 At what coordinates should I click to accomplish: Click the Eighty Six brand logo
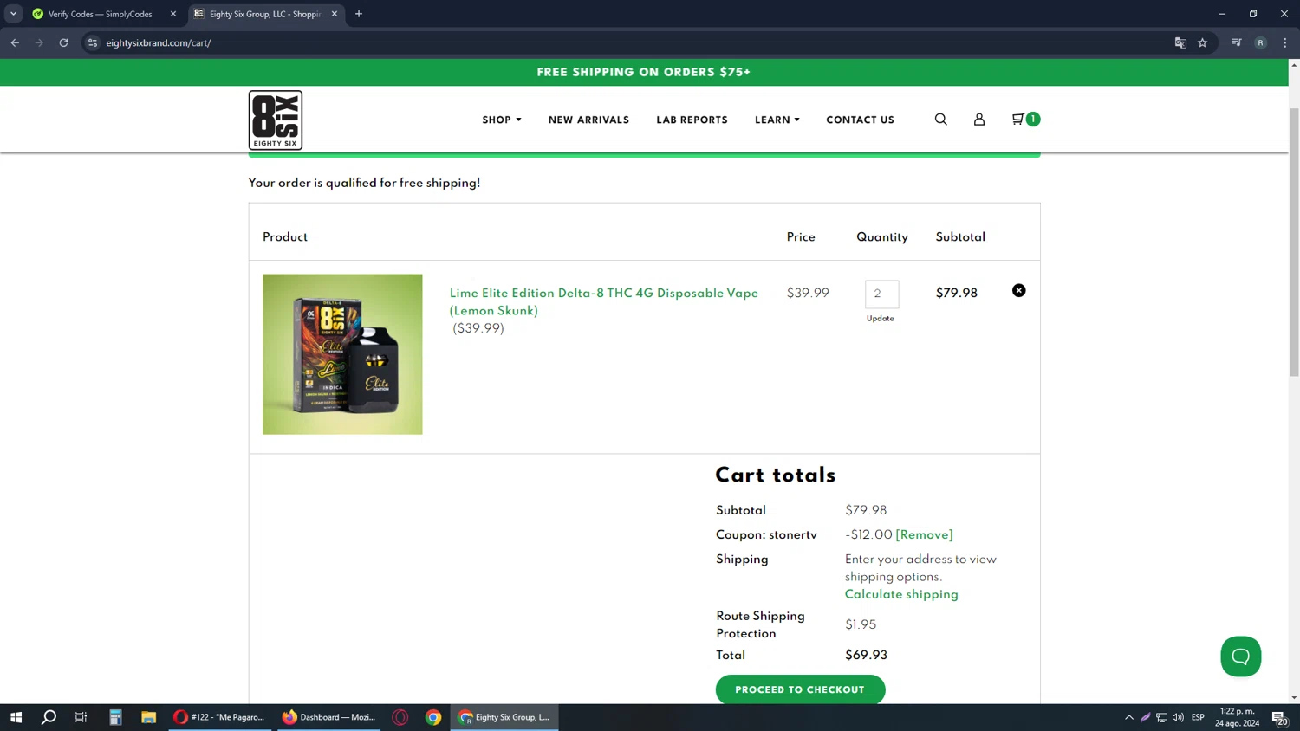(276, 120)
